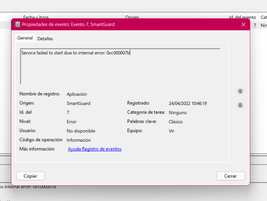Close the event properties dialog with X
The image size is (267, 201).
[243, 24]
